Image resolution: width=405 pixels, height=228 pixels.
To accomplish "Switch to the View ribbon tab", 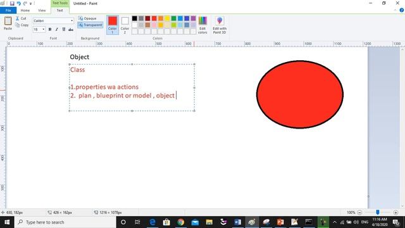I will point(42,10).
